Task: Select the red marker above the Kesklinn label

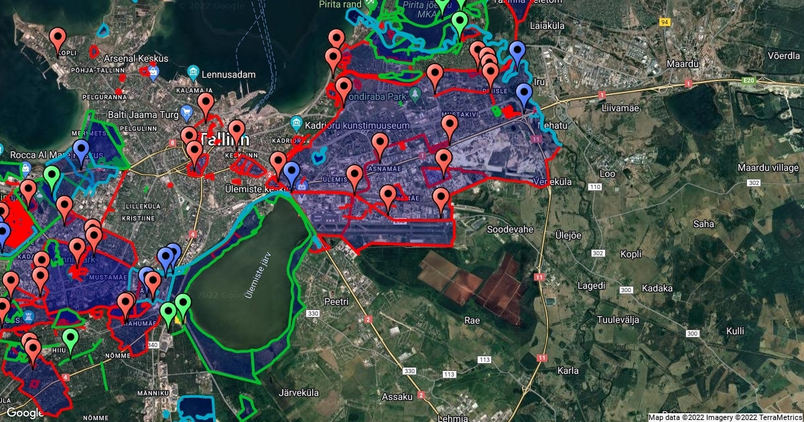Action: pyautogui.click(x=236, y=133)
